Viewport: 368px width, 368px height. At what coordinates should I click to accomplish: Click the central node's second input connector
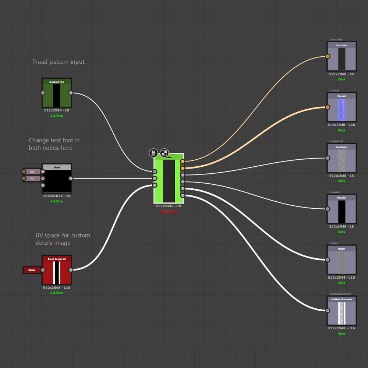point(155,178)
